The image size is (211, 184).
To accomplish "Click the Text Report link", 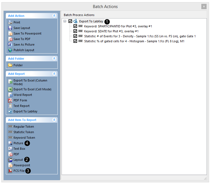I will [x=21, y=106].
